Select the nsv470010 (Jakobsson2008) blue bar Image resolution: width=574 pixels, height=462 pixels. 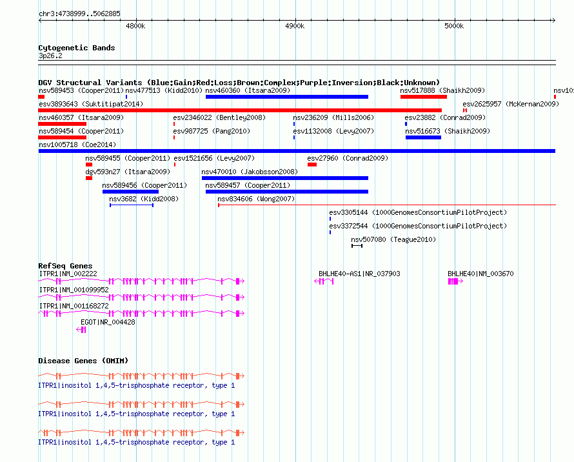(285, 178)
